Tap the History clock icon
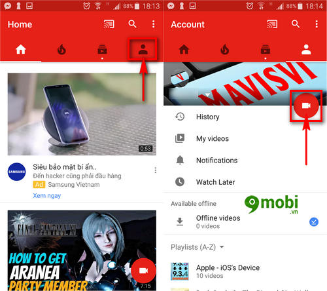This screenshot has height=291, width=327. 180,117
